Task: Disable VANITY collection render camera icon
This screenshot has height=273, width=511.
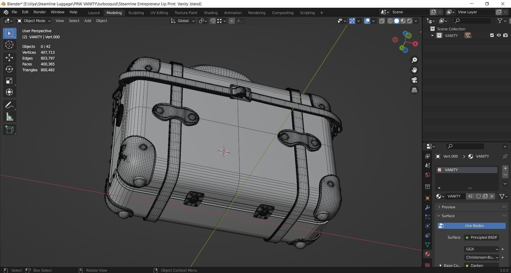Action: 505,35
